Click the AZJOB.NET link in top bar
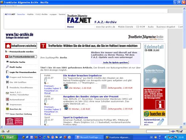Screen dimensions: 186x140 click(10, 14)
